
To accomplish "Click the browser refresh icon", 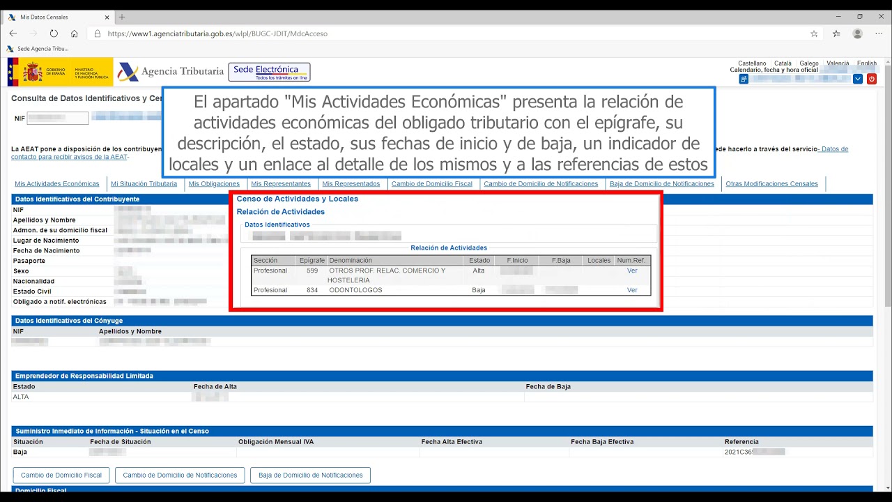I will tap(54, 33).
